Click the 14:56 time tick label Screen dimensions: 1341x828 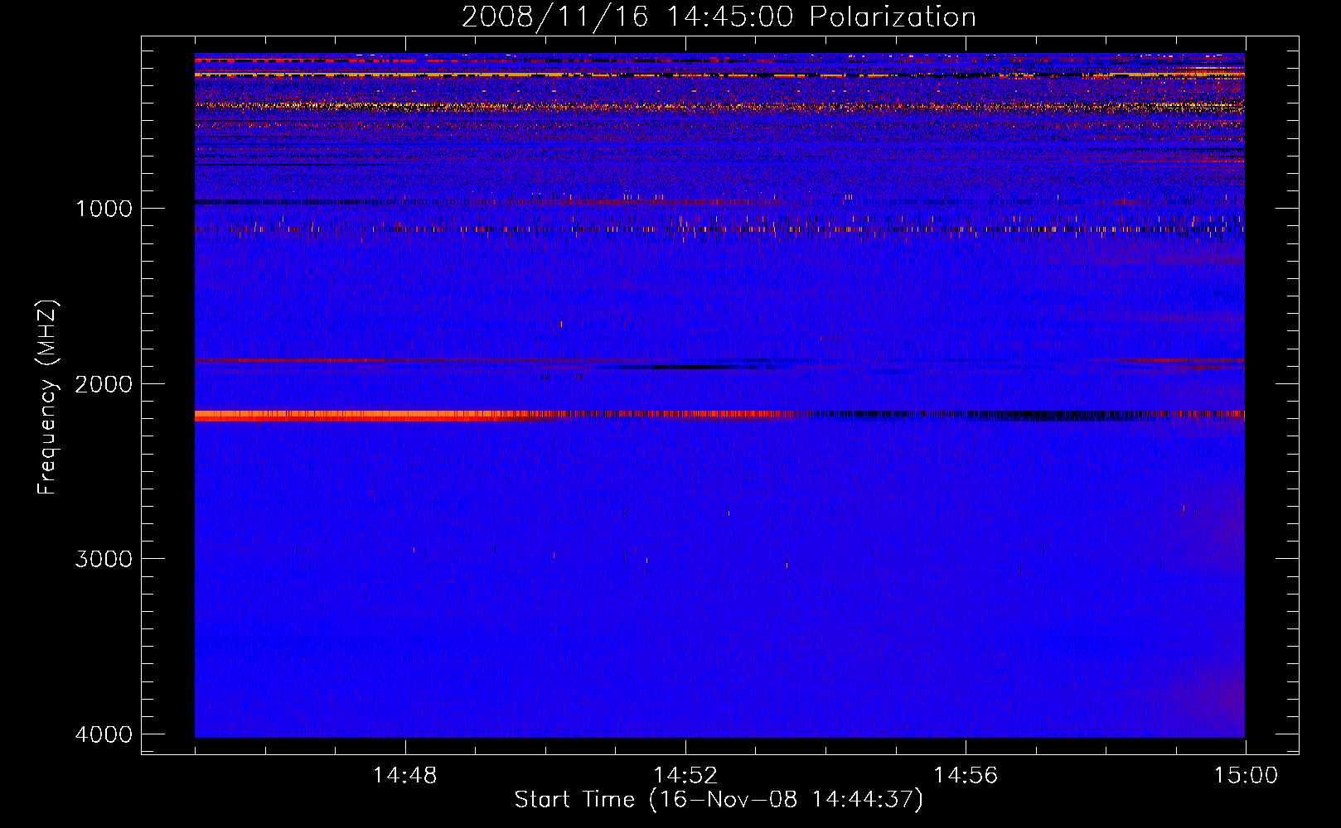coord(966,776)
